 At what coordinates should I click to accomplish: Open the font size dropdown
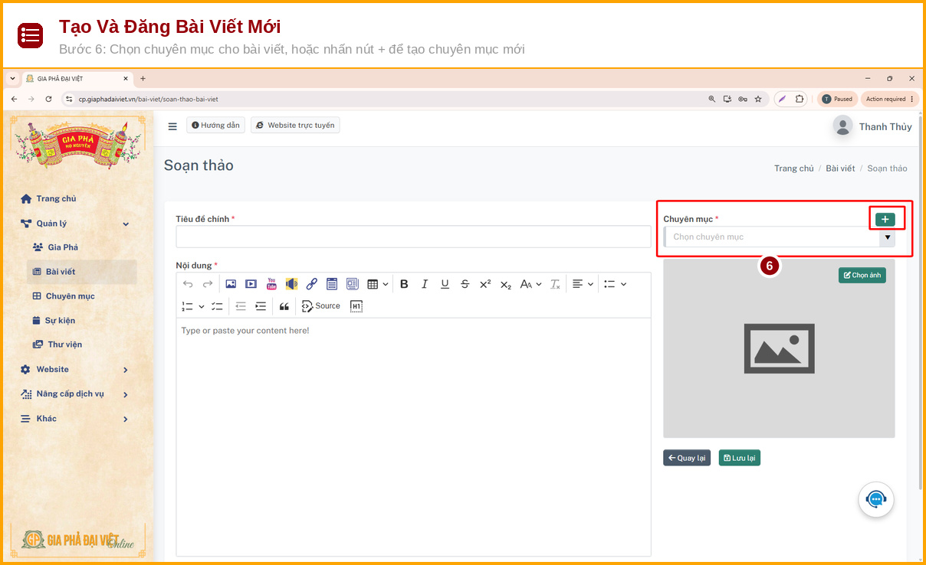click(530, 284)
